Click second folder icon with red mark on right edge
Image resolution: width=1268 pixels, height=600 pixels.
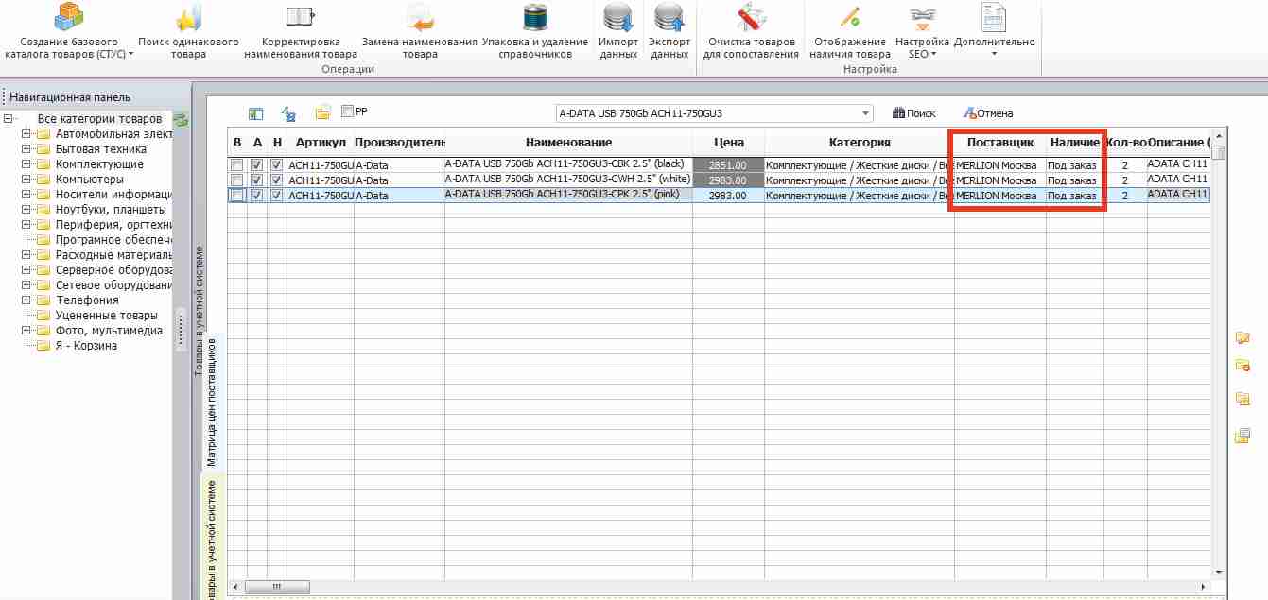click(1242, 366)
